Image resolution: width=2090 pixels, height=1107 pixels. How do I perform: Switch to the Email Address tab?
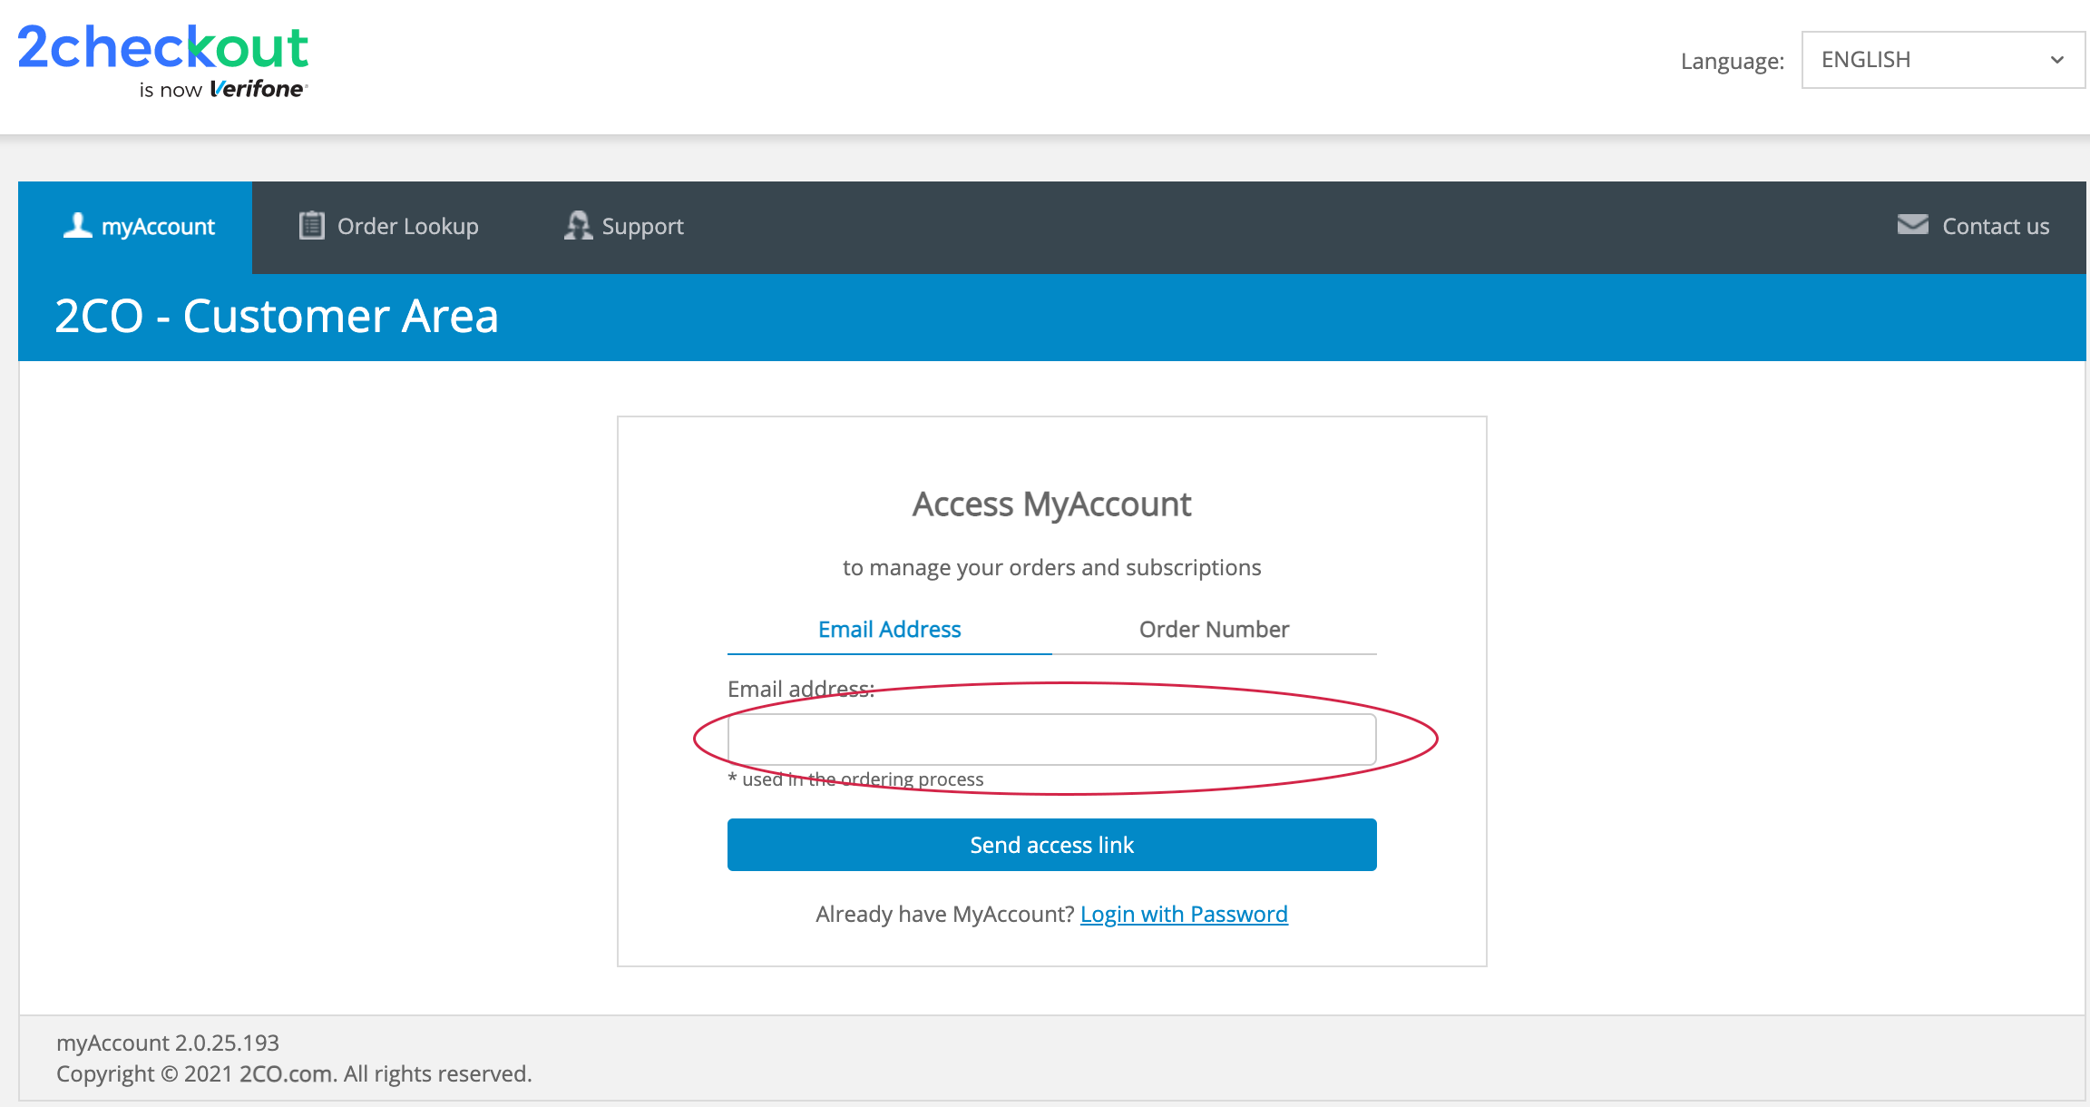click(x=889, y=629)
